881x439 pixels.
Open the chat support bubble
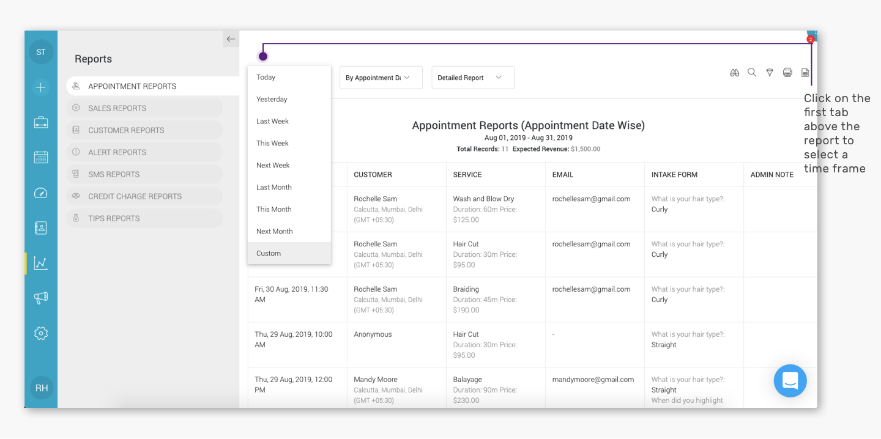coord(790,381)
